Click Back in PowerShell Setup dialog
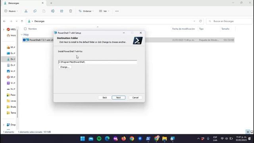This screenshot has height=143, width=254. pyautogui.click(x=105, y=98)
